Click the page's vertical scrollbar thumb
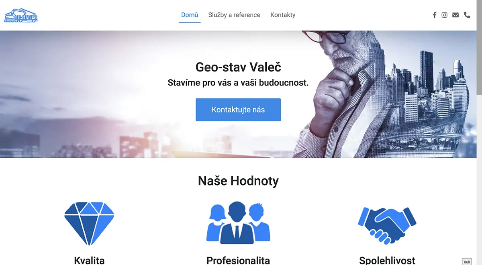Viewport: 482px width, 265px height. 479,47
